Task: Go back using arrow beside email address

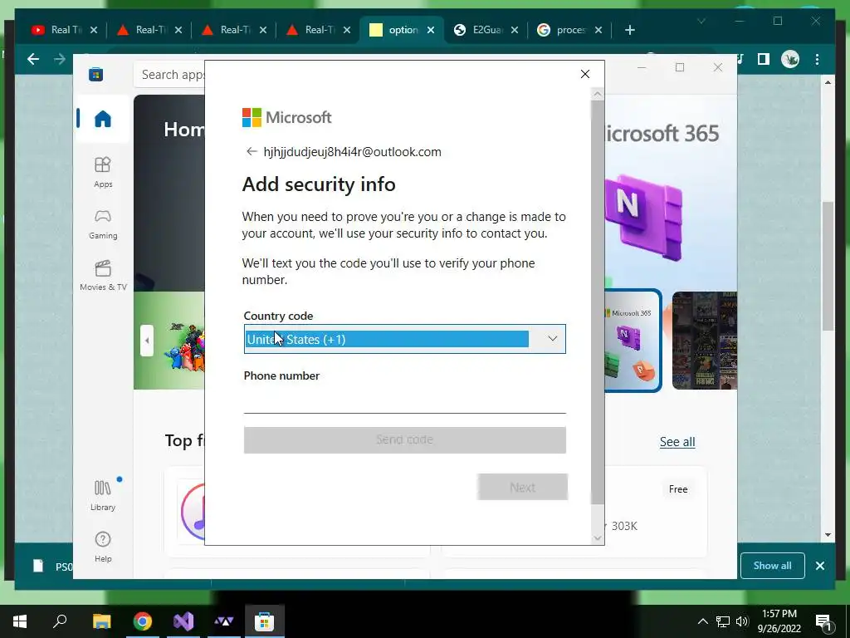Action: tap(251, 151)
